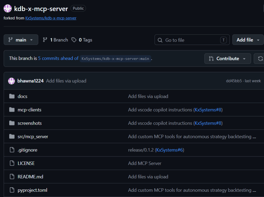This screenshot has height=197, width=264.
Task: Open pyproject.toml commit message about custom MCP tools
Action: 190,190
